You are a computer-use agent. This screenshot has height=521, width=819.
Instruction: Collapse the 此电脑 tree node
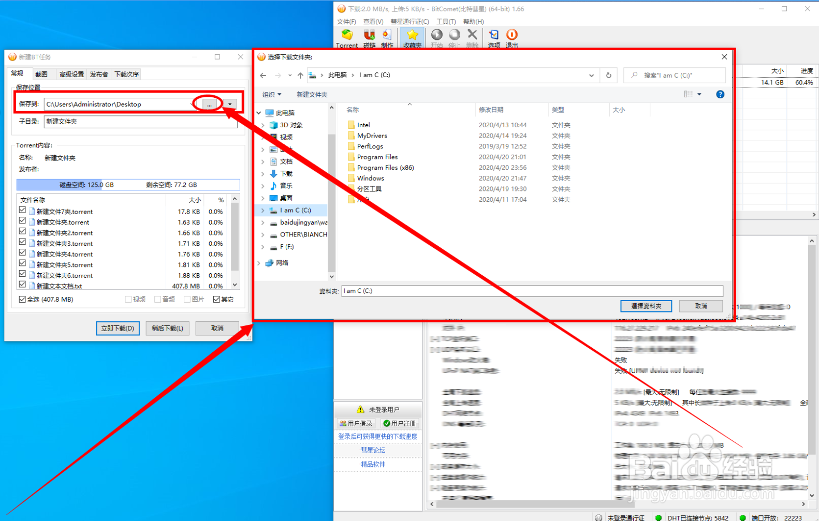[259, 113]
